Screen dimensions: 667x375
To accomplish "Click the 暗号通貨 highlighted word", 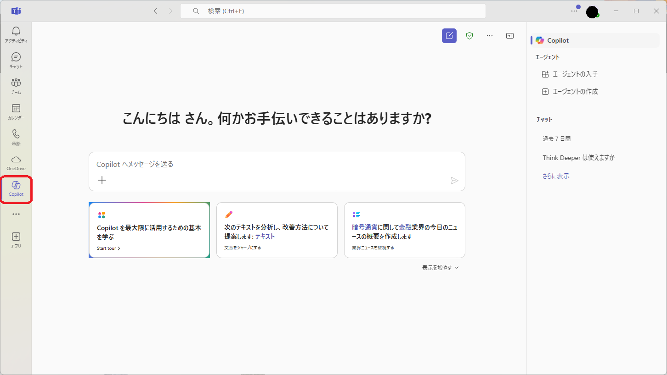I will click(365, 227).
